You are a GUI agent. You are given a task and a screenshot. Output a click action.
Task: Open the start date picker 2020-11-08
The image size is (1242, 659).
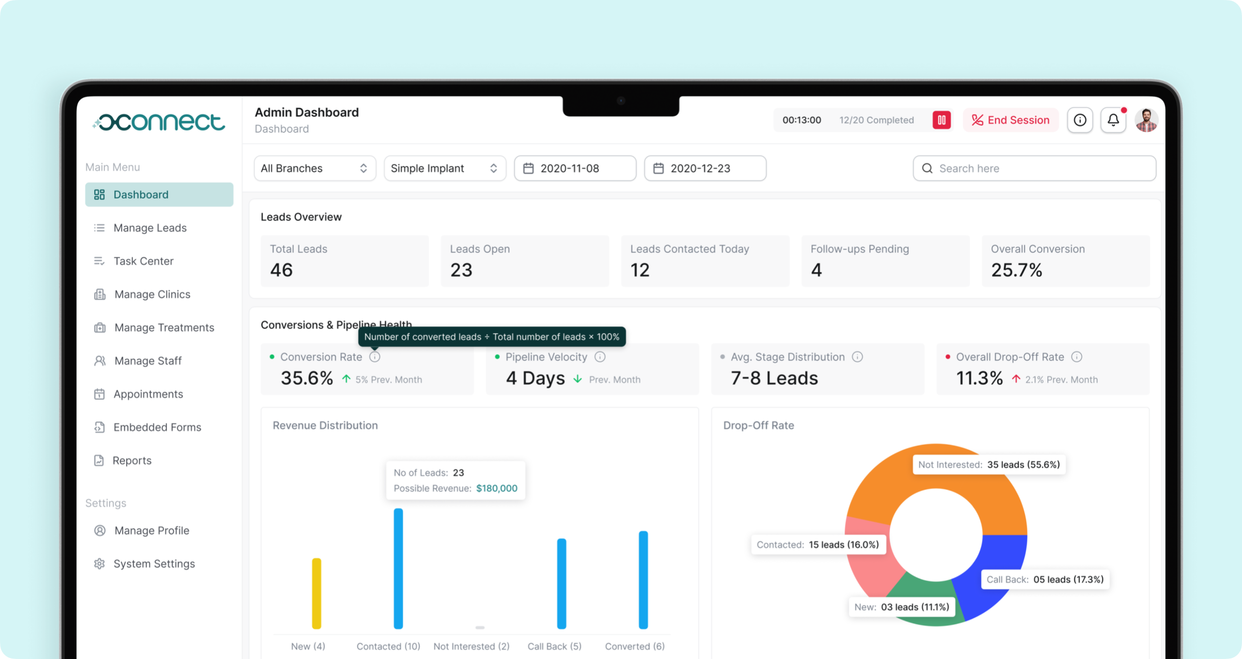[x=575, y=168]
